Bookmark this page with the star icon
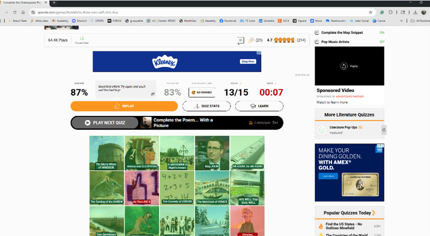 click(371, 12)
